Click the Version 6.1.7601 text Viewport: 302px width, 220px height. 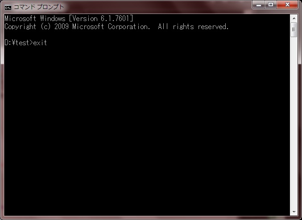click(101, 18)
